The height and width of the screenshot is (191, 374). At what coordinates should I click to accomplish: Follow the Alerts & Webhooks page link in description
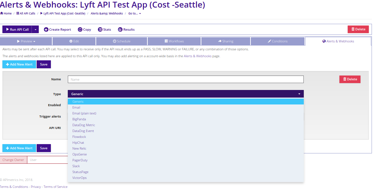click(198, 56)
